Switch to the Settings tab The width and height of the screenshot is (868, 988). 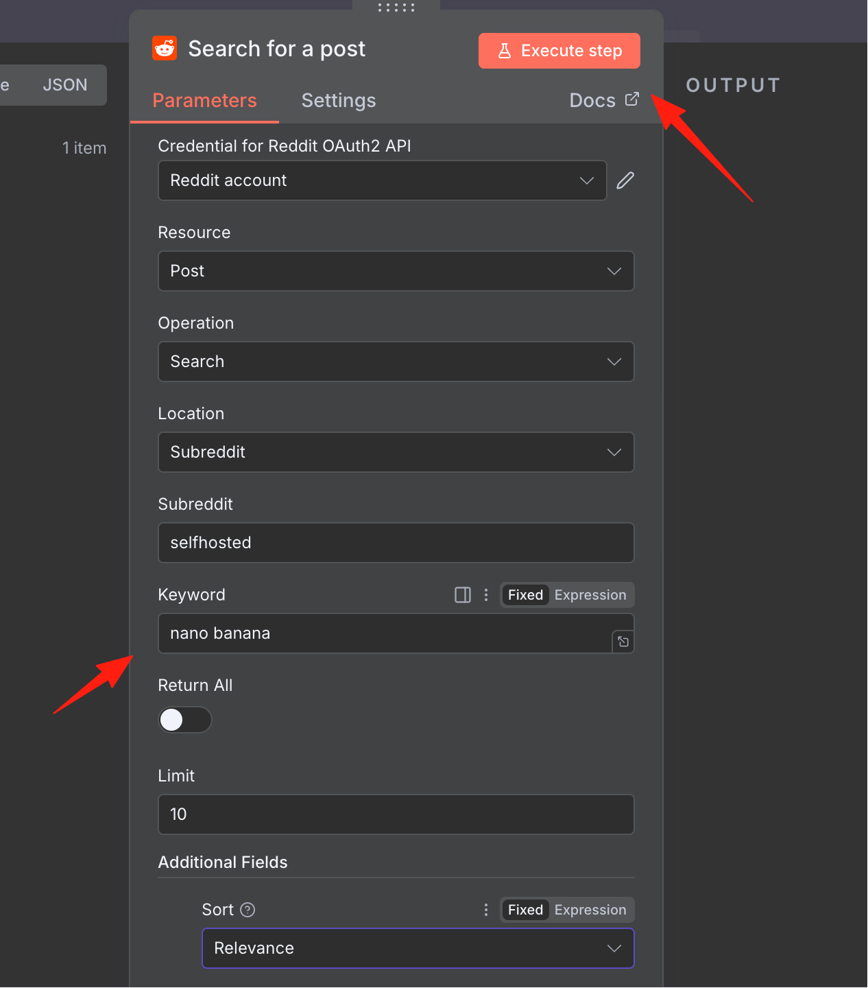click(x=339, y=101)
